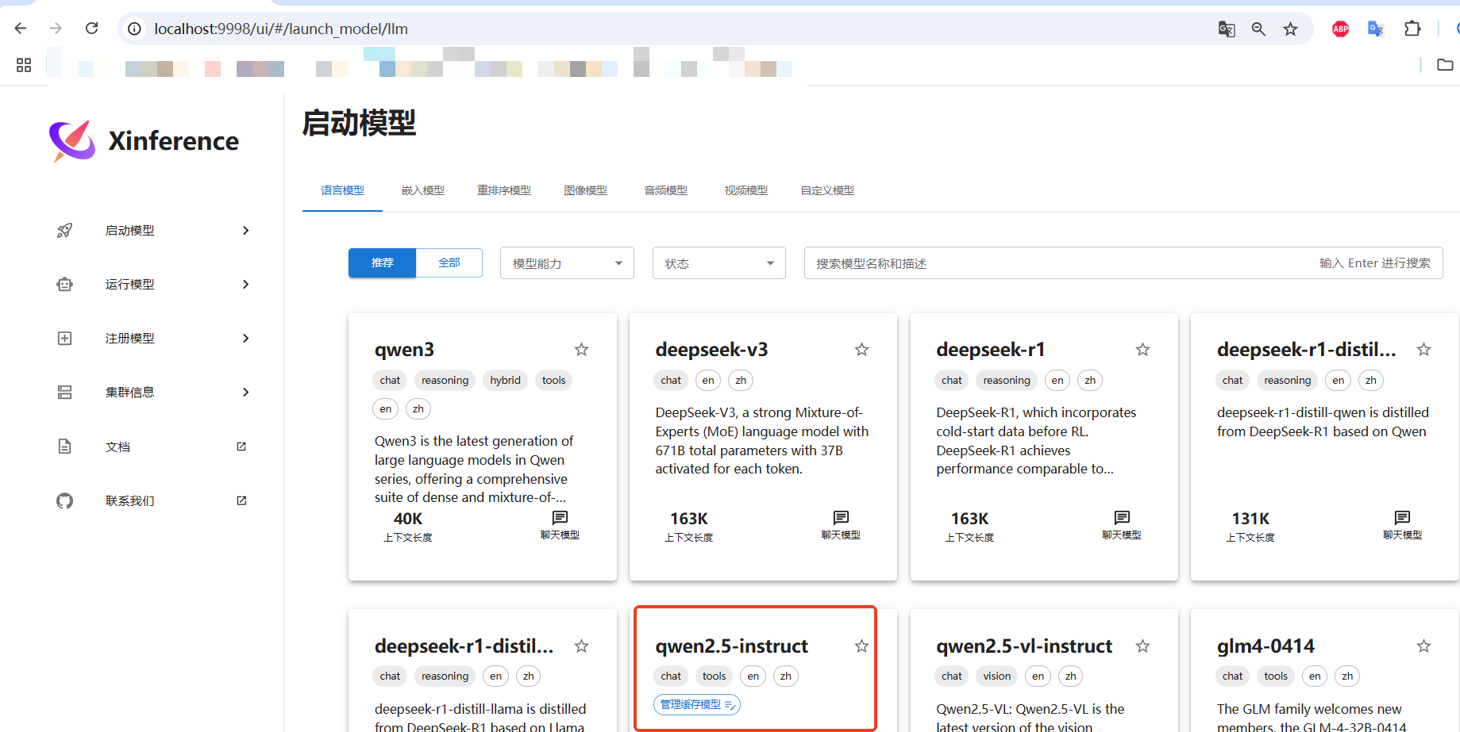Click the Xinference logo
Screen dimensions: 1460x732
(144, 141)
